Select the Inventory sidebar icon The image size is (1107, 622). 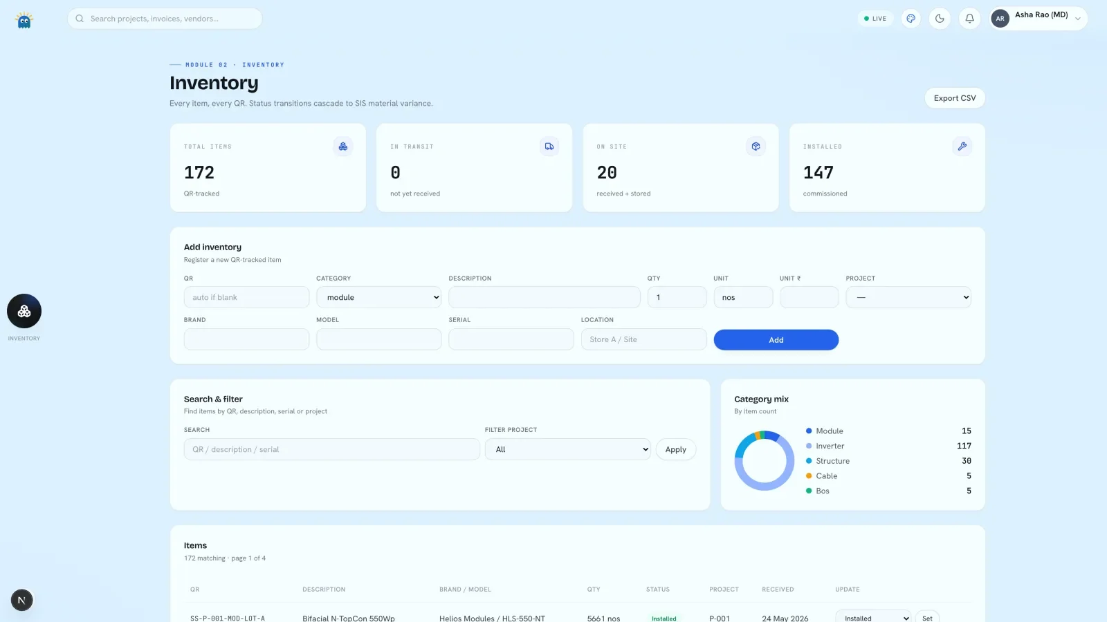(24, 312)
